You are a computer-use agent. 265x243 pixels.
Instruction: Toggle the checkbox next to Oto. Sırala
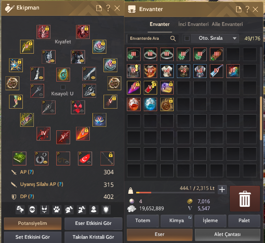click(x=187, y=38)
